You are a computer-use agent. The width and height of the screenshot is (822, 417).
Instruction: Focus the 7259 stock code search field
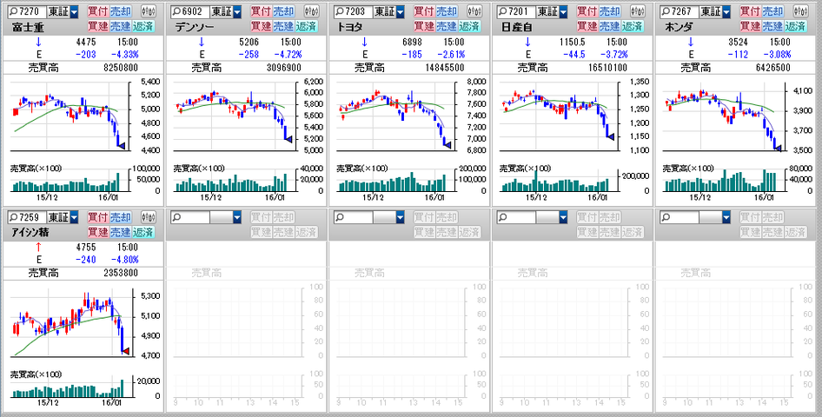click(x=27, y=217)
